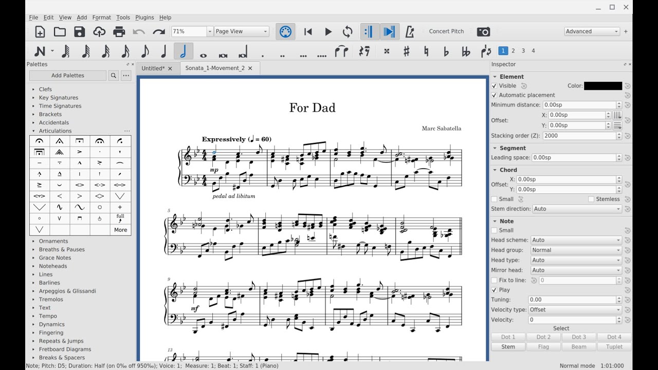Apply double sharp accidental
658x370 pixels.
[x=387, y=51]
